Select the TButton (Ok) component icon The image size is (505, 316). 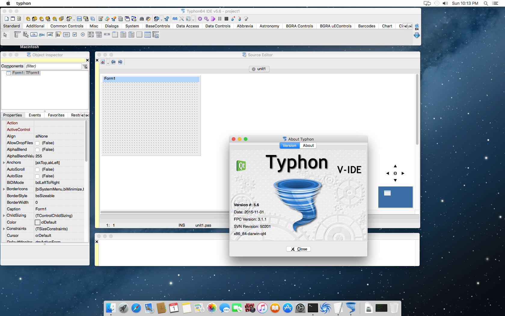click(x=34, y=35)
